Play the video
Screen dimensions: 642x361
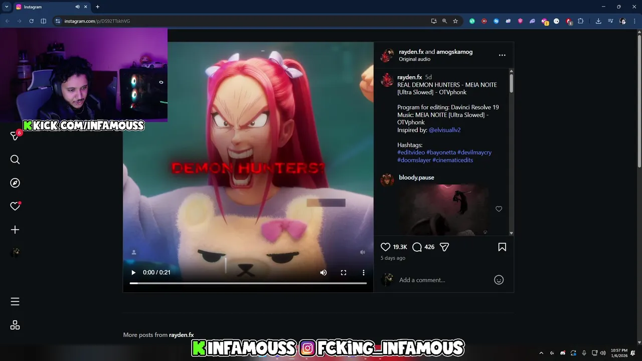133,272
